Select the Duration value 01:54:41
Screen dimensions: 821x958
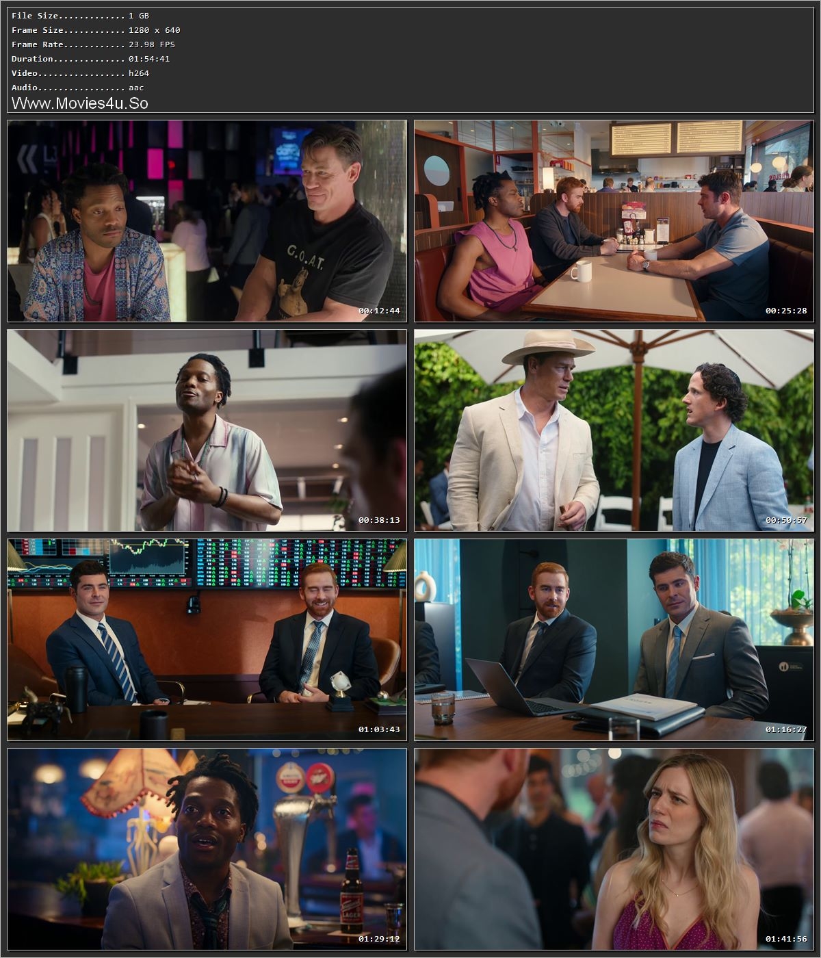pyautogui.click(x=149, y=58)
